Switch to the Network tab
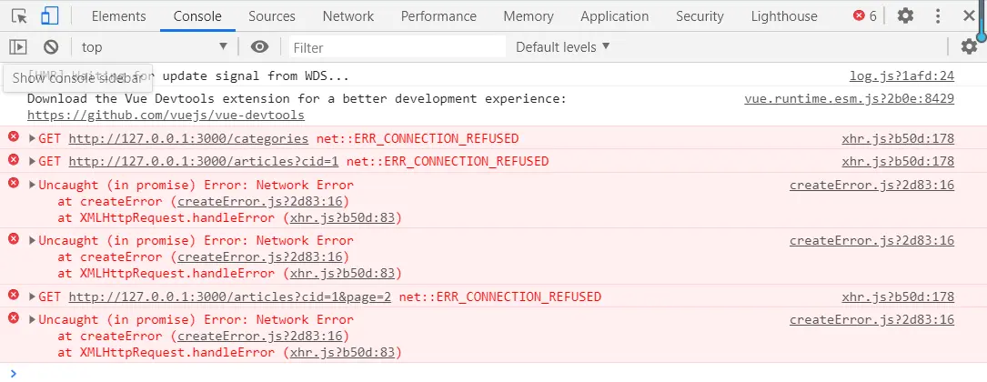 [x=347, y=16]
